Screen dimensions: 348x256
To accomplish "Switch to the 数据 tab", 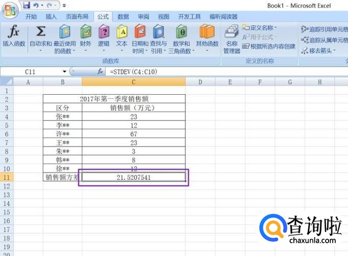I will coord(123,17).
